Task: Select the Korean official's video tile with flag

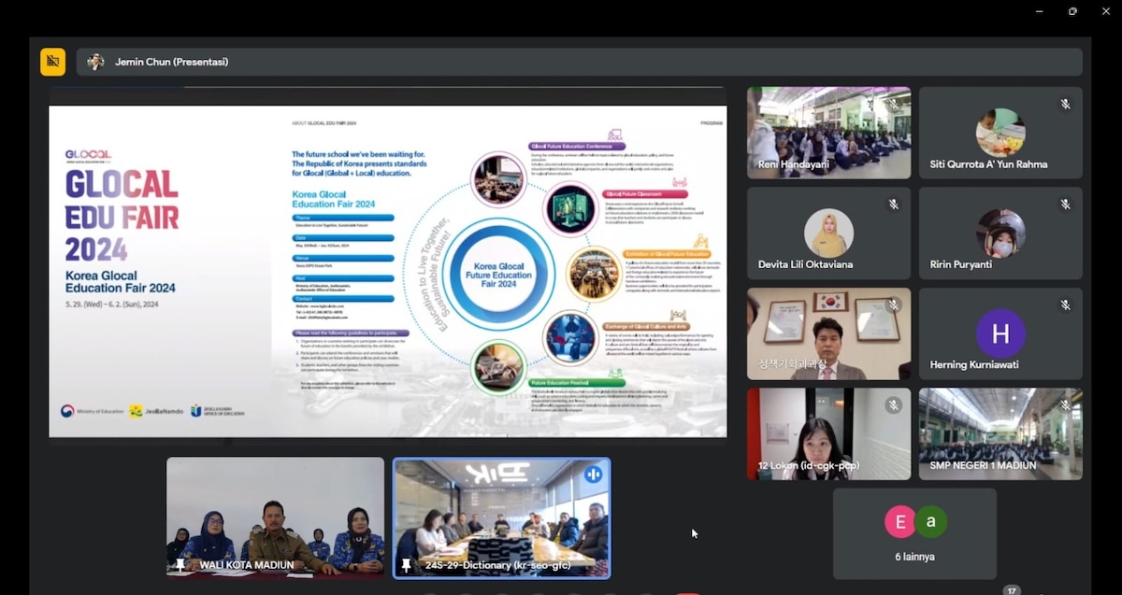Action: [x=828, y=333]
